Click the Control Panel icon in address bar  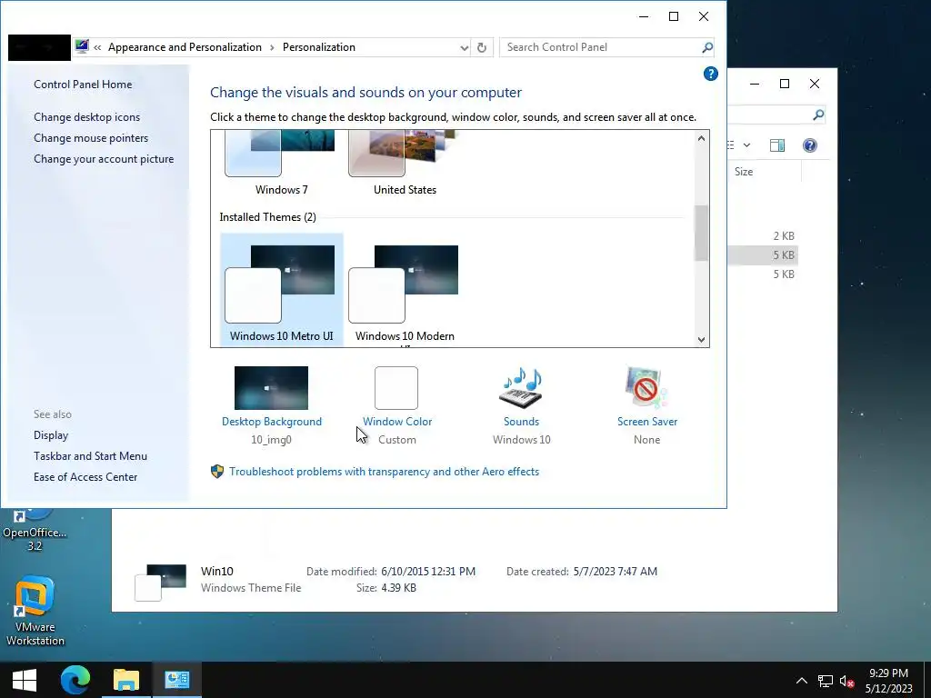tap(82, 46)
